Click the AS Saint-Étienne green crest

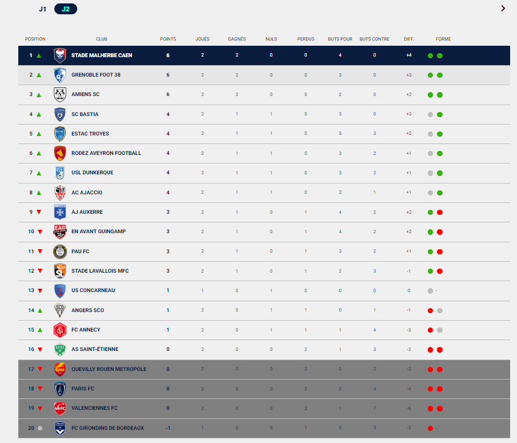click(60, 349)
